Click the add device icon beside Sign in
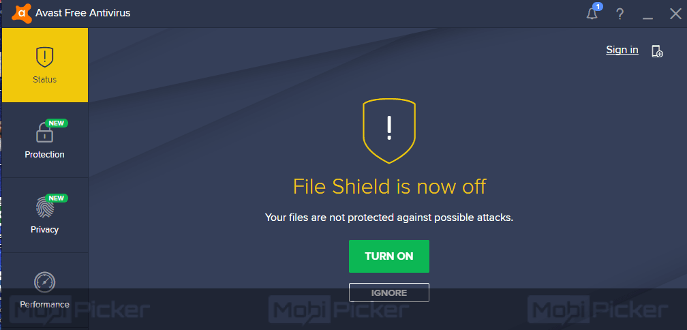687x330 pixels. 657,51
